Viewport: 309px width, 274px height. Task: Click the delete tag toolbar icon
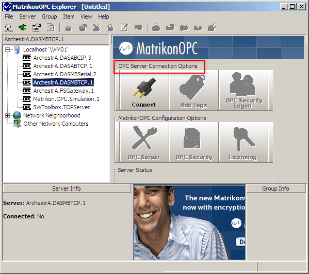[184, 27]
